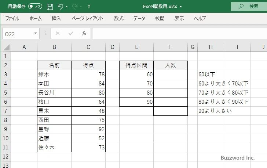Click inside the formula bar input
Image resolution: width=267 pixels, height=168 pixels.
coord(179,34)
